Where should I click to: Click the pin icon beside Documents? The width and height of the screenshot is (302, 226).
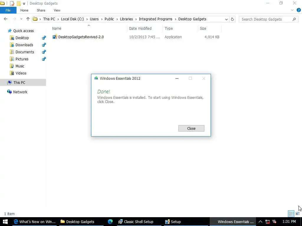coord(44,52)
